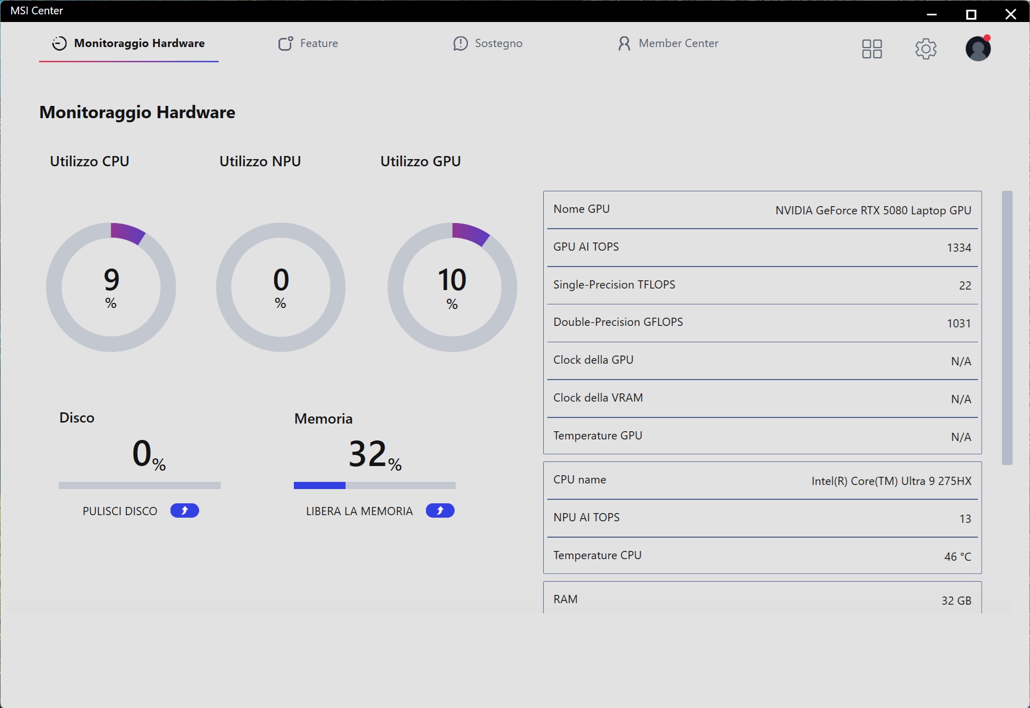Viewport: 1030px width, 708px height.
Task: Switch to the Feature tab
Action: click(x=318, y=43)
